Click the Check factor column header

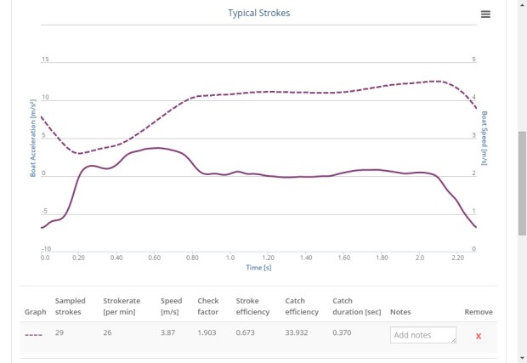[x=208, y=306]
